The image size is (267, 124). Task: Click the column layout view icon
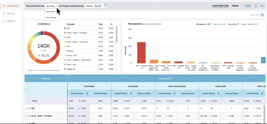pyautogui.click(x=248, y=6)
